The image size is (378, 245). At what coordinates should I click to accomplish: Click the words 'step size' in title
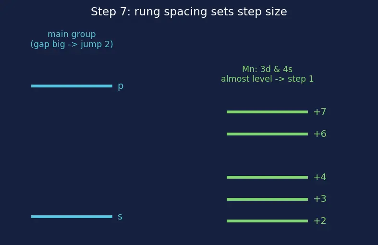click(x=262, y=12)
